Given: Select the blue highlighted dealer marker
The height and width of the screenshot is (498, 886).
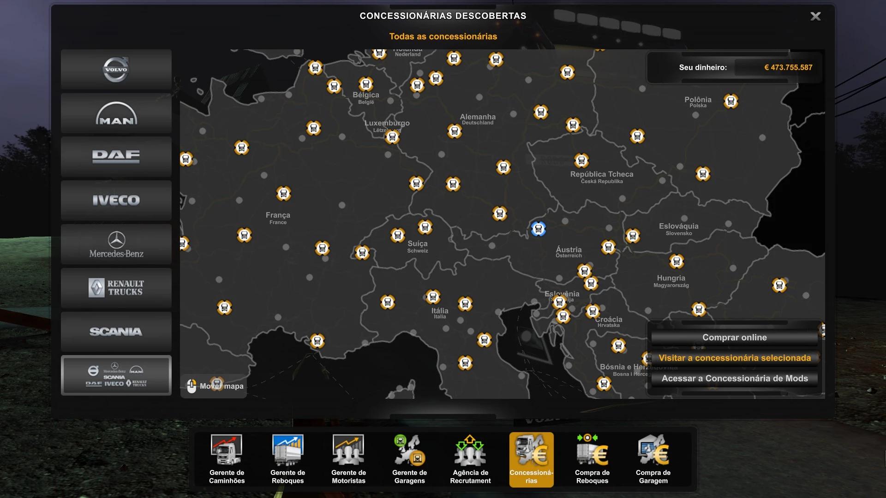Looking at the screenshot, I should [539, 229].
